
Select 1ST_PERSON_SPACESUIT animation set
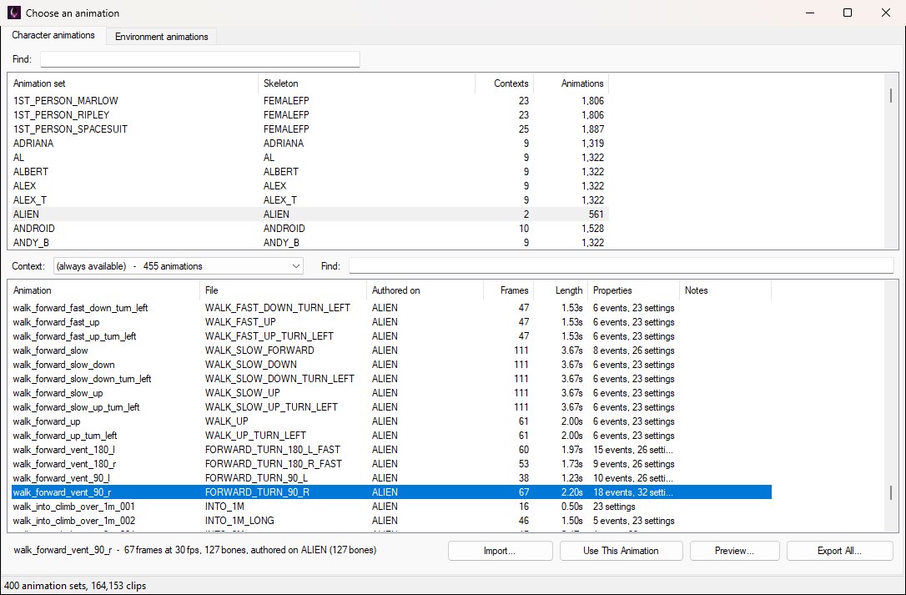[x=310, y=129]
